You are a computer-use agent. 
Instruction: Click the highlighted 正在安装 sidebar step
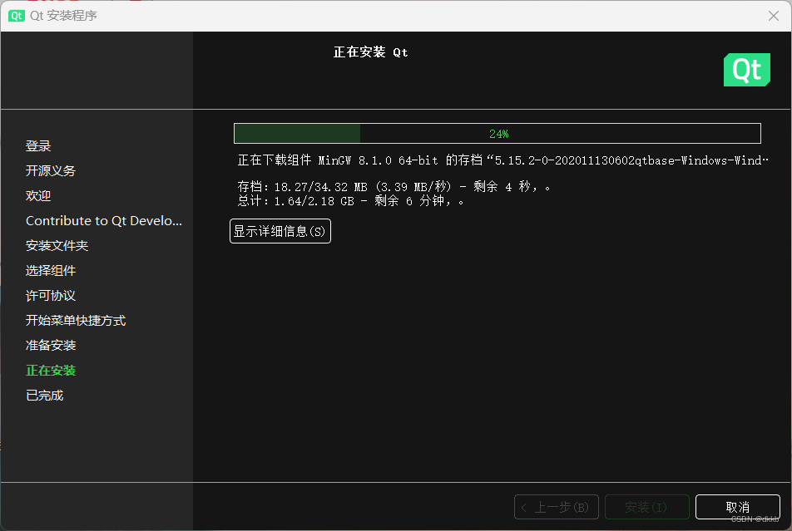51,371
